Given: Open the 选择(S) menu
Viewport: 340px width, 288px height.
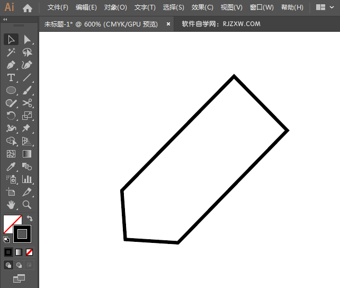Looking at the screenshot, I should (x=174, y=7).
